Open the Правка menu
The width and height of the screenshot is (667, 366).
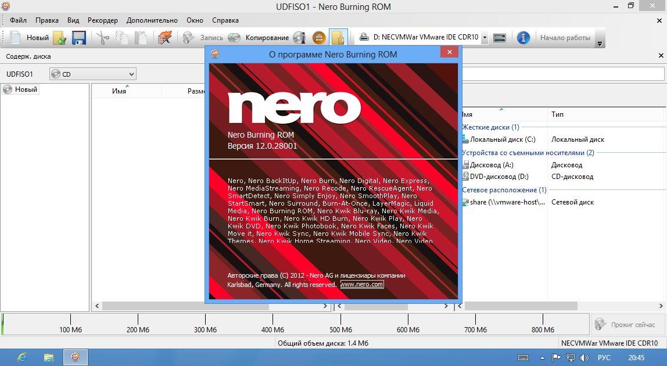click(x=47, y=20)
